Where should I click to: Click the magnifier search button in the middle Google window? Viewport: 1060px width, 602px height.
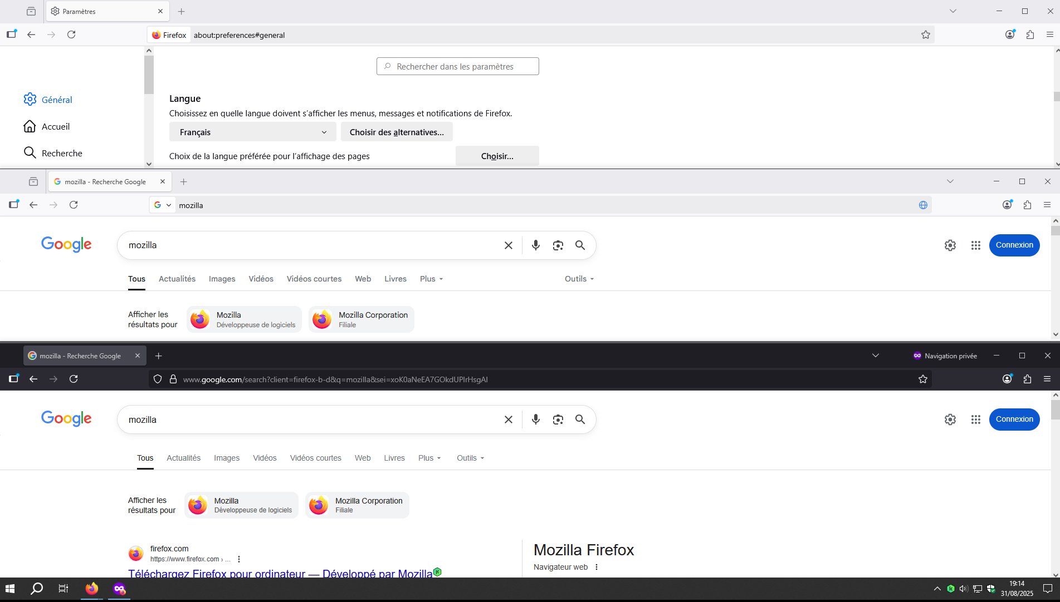(580, 245)
